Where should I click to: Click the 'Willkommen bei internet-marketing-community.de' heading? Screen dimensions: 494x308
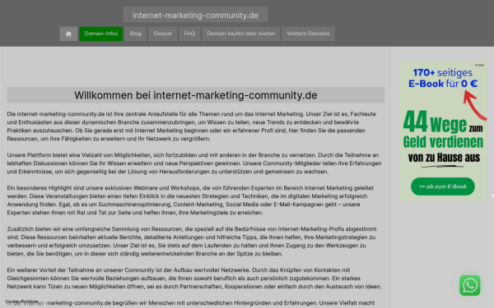click(x=196, y=95)
